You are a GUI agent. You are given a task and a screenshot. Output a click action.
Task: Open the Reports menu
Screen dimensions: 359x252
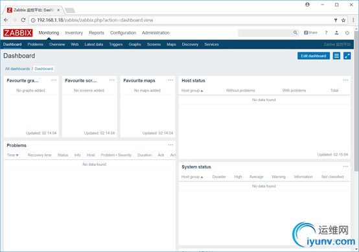97,33
